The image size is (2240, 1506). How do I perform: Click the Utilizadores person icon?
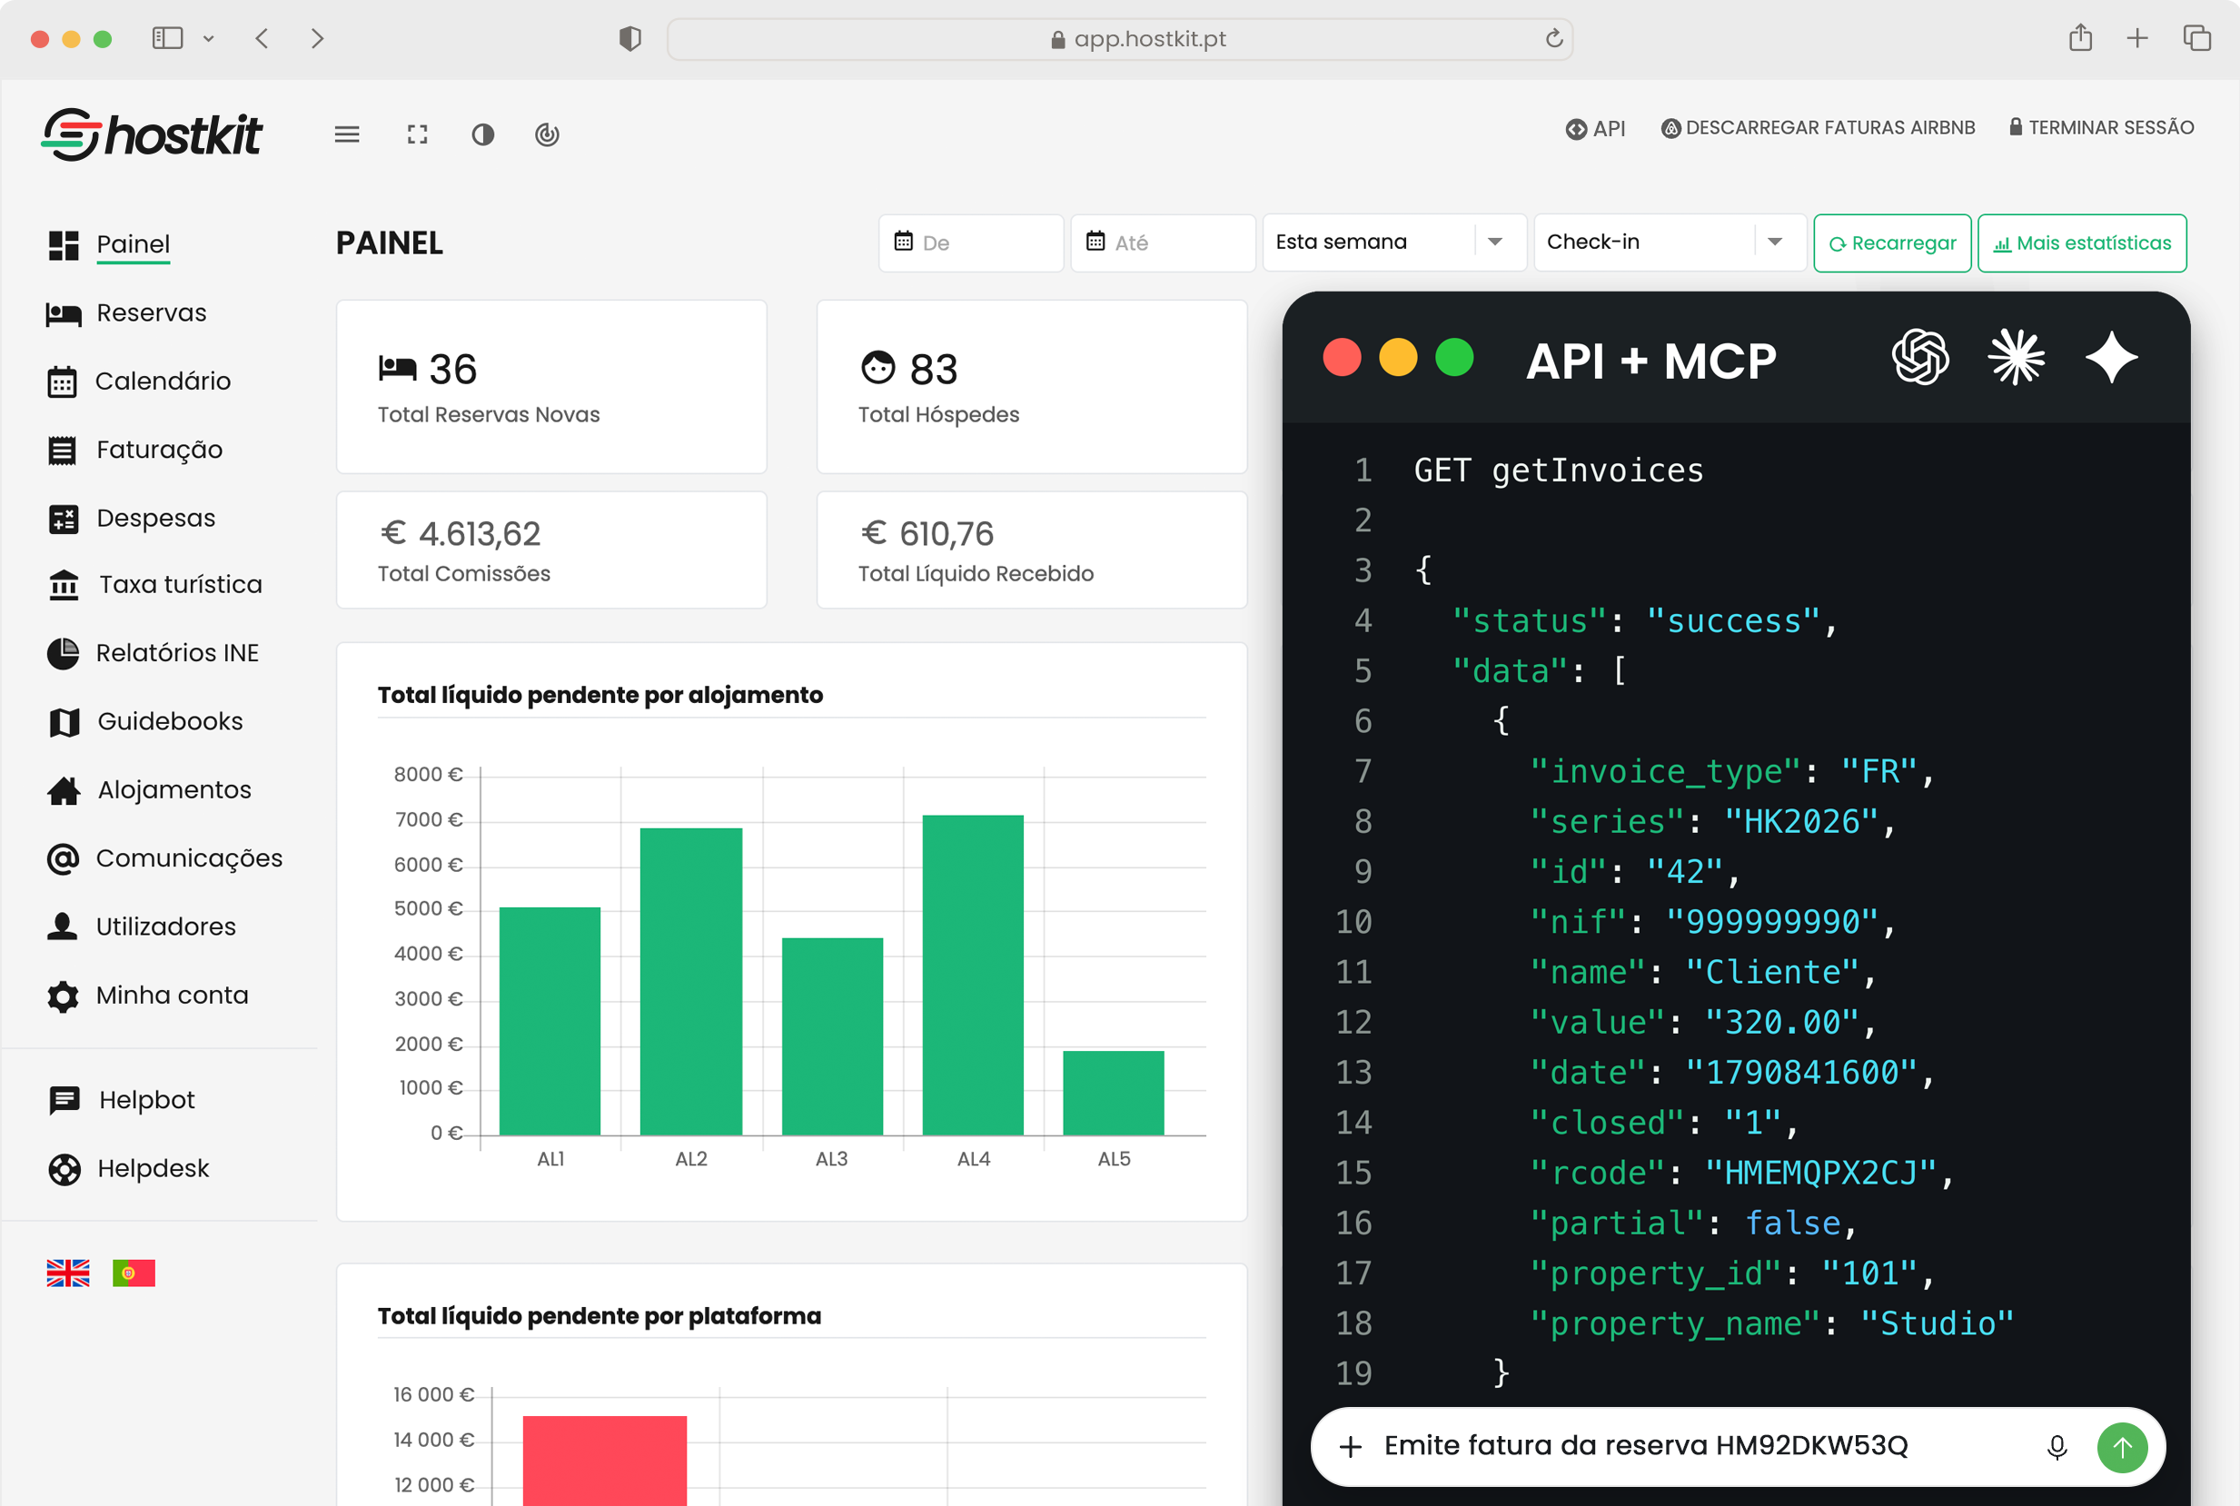click(63, 926)
